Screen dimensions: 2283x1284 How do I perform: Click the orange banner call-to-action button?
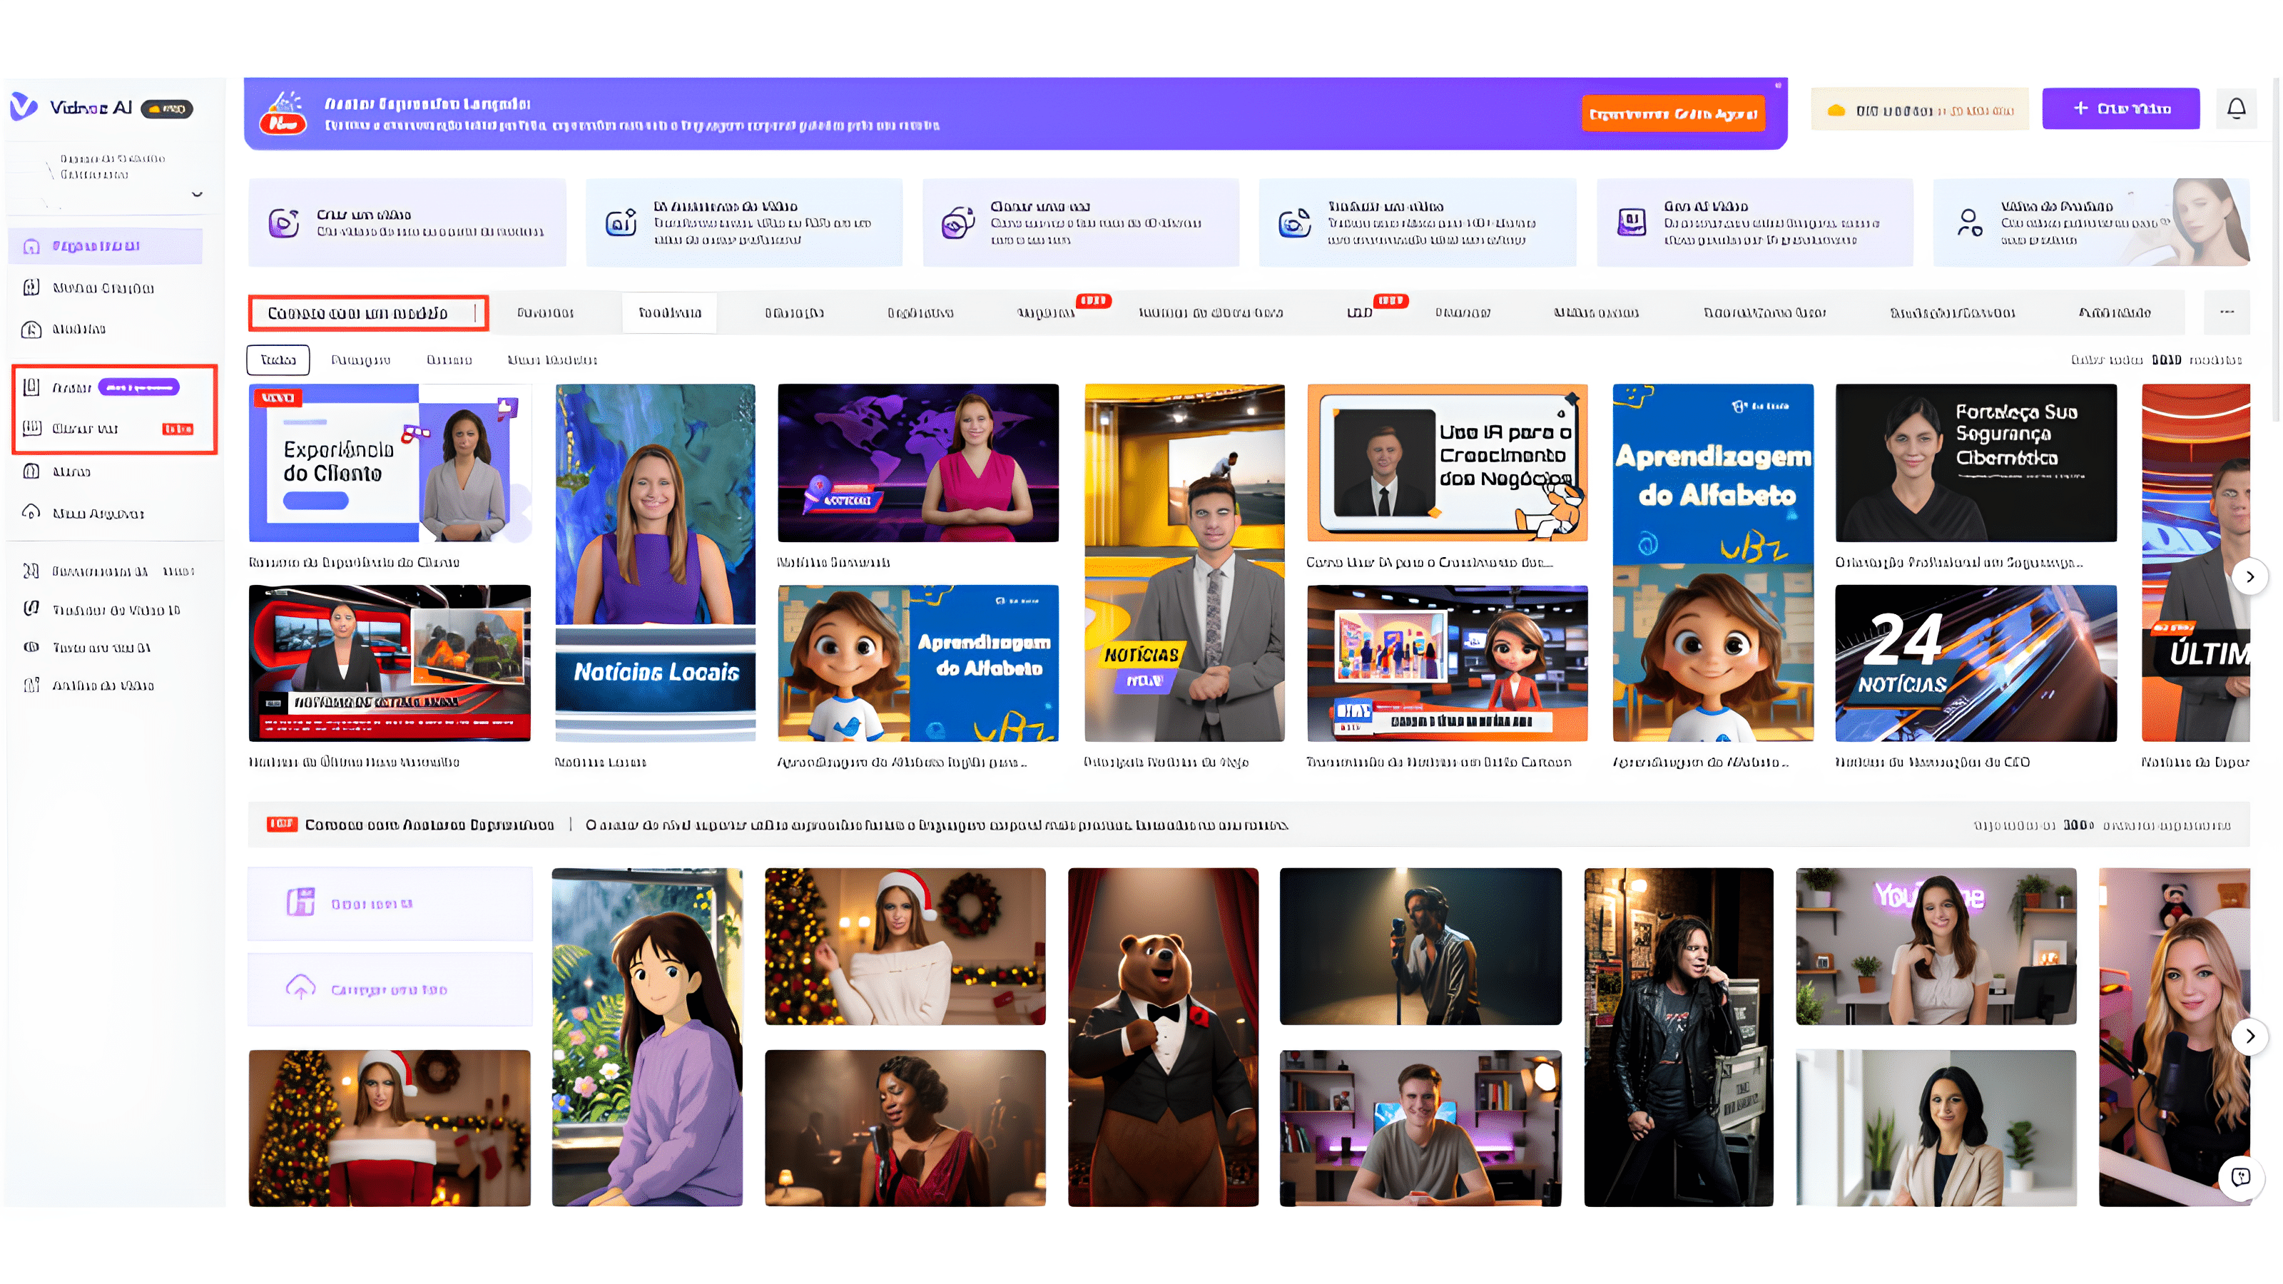pyautogui.click(x=1672, y=114)
